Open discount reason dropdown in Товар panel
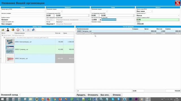The image size is (181, 101). tap(107, 11)
